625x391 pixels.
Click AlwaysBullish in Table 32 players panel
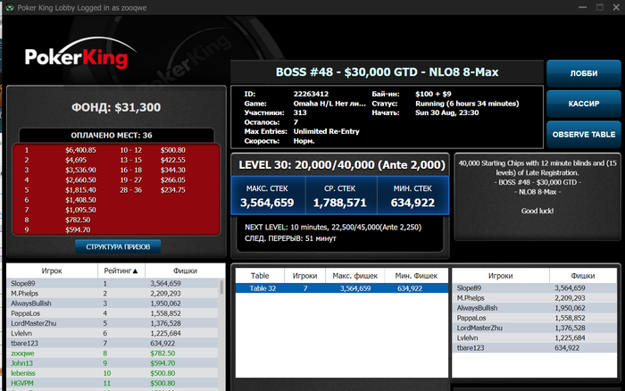[x=535, y=308]
